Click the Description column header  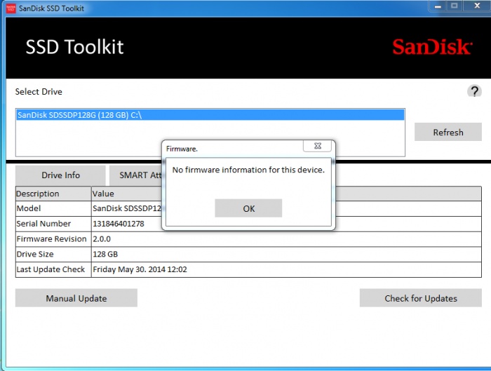point(38,194)
